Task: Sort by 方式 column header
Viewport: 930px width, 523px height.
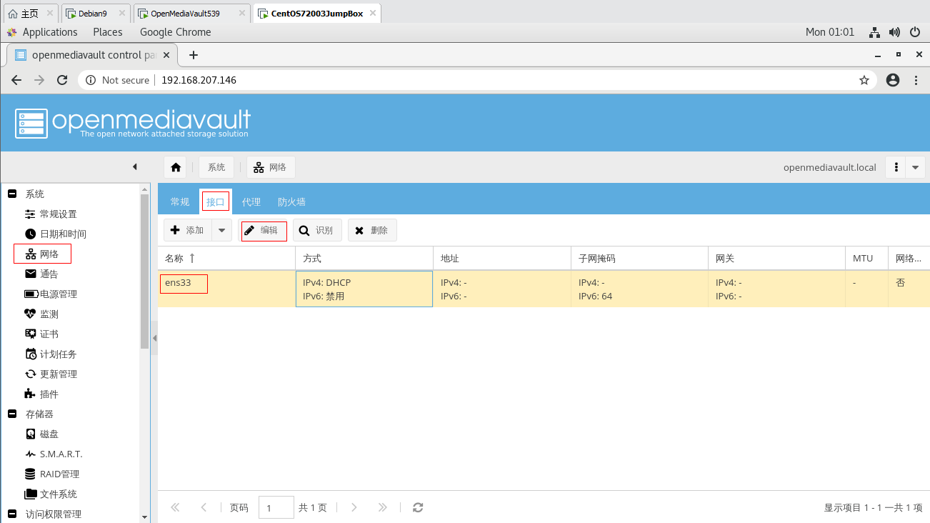Action: [x=364, y=258]
